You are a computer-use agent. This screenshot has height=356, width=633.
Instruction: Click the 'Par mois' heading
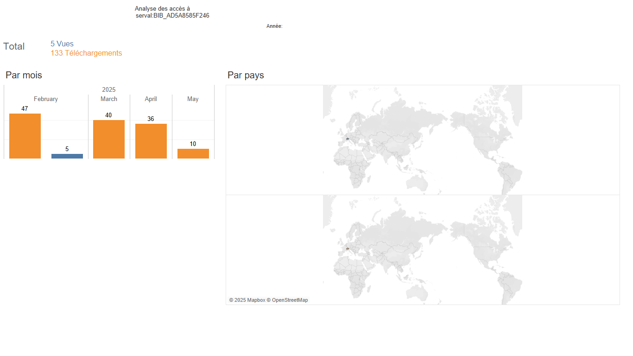24,75
